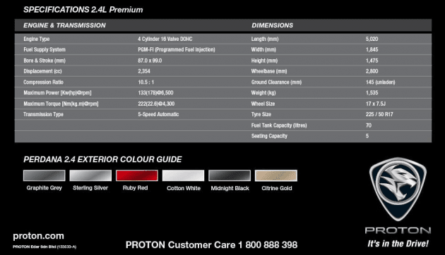Click the '87.0 x 99.0' value

tap(150, 61)
